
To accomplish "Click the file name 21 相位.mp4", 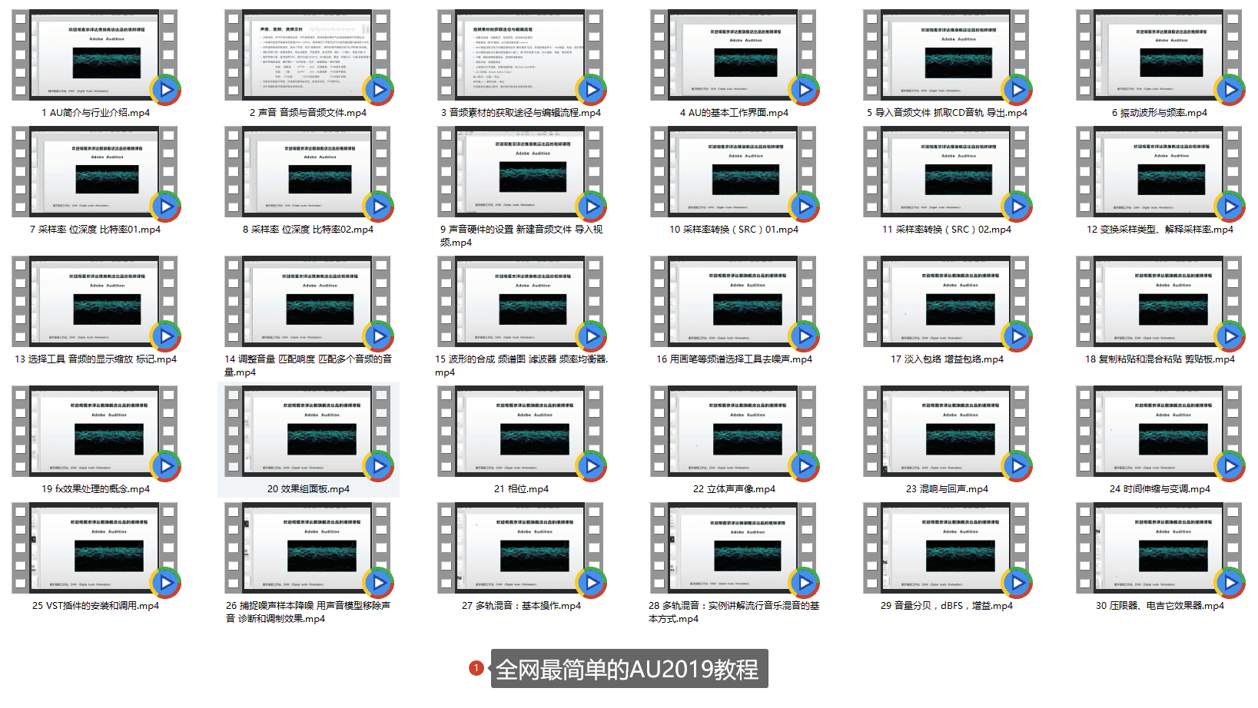I will [521, 488].
